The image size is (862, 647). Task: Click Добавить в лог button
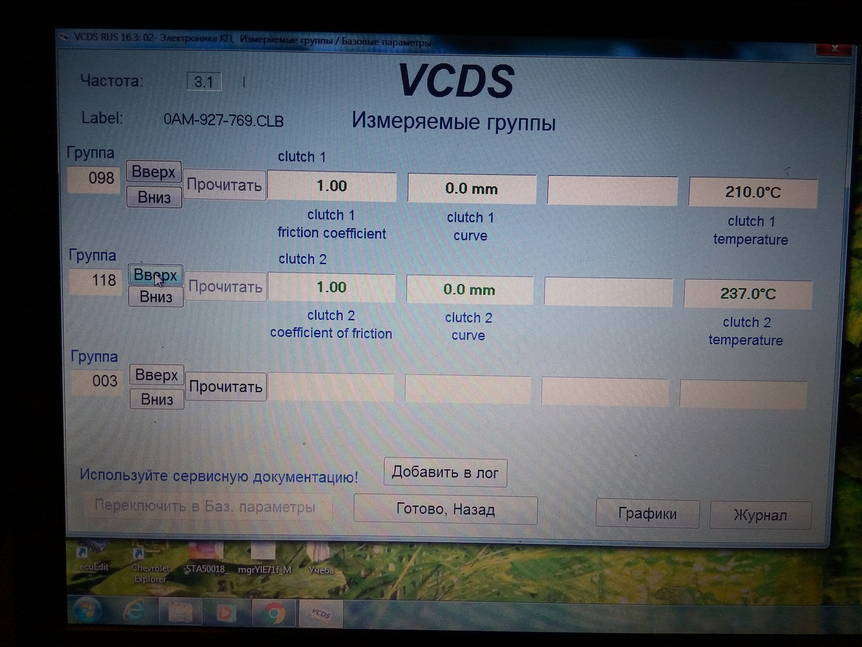point(445,473)
